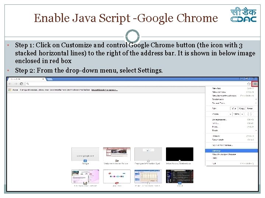Open Help from the menu

[x=232, y=158]
